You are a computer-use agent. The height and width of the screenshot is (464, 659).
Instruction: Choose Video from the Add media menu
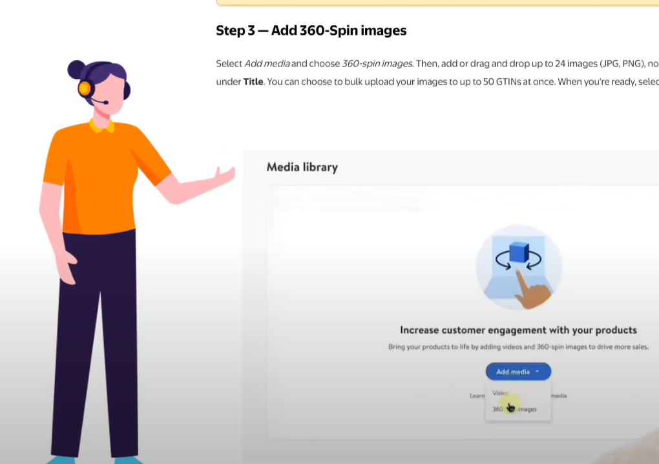pos(501,393)
